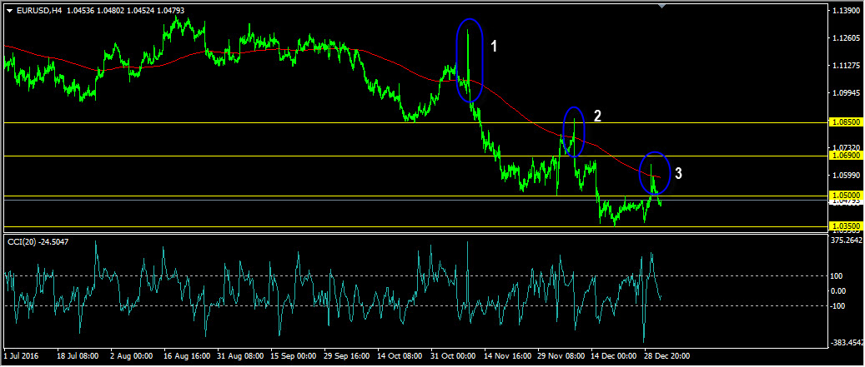Click the yellow 1.08500 price label

845,122
